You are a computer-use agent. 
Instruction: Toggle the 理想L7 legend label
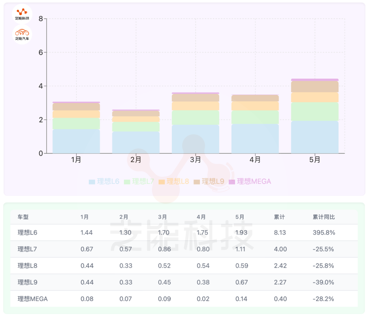point(143,181)
